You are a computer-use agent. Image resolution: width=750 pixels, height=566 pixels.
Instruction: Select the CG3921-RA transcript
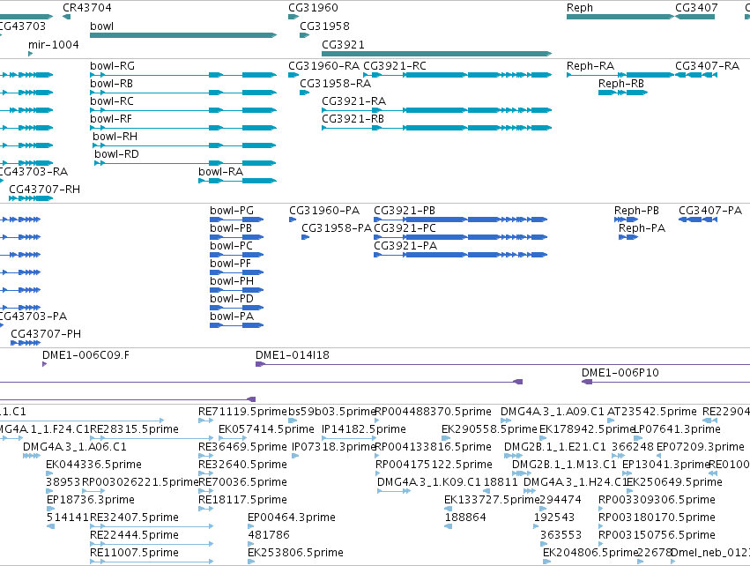click(x=437, y=110)
